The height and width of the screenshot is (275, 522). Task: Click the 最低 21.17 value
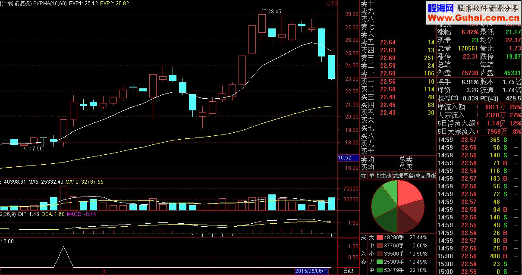tap(513, 32)
